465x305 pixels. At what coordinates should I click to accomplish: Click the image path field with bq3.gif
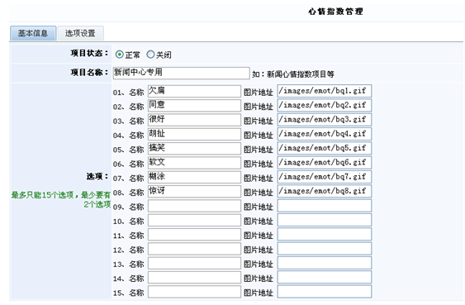(x=325, y=120)
